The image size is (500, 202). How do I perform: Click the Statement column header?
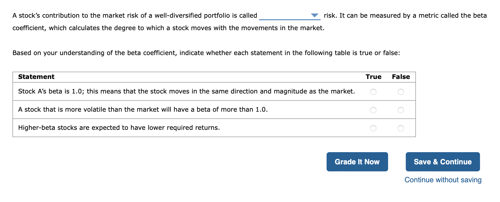pos(36,77)
